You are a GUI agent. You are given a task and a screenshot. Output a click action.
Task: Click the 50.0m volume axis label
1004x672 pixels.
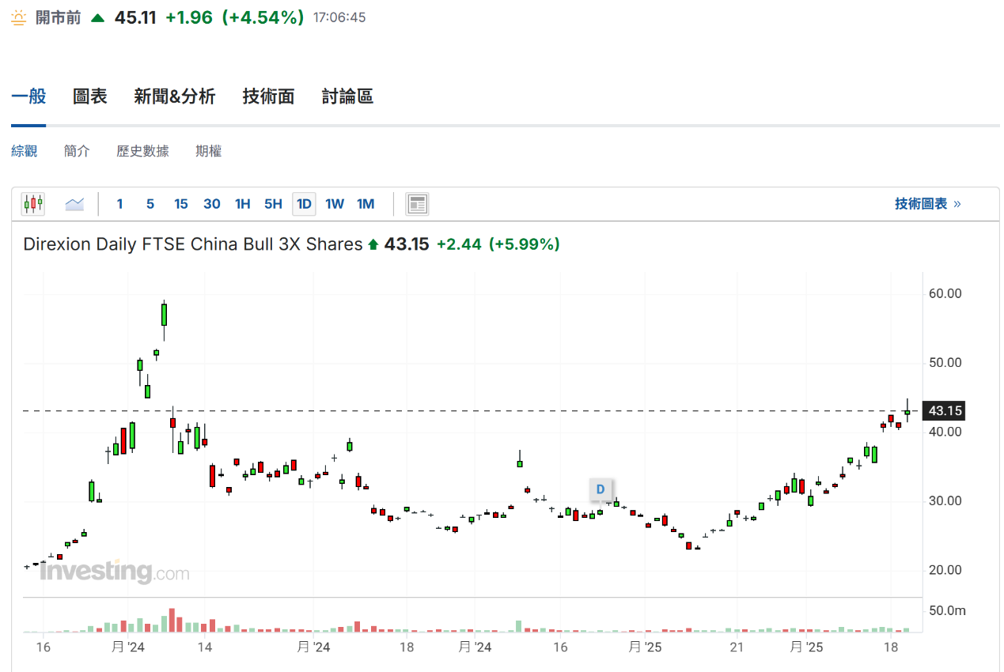click(x=947, y=611)
